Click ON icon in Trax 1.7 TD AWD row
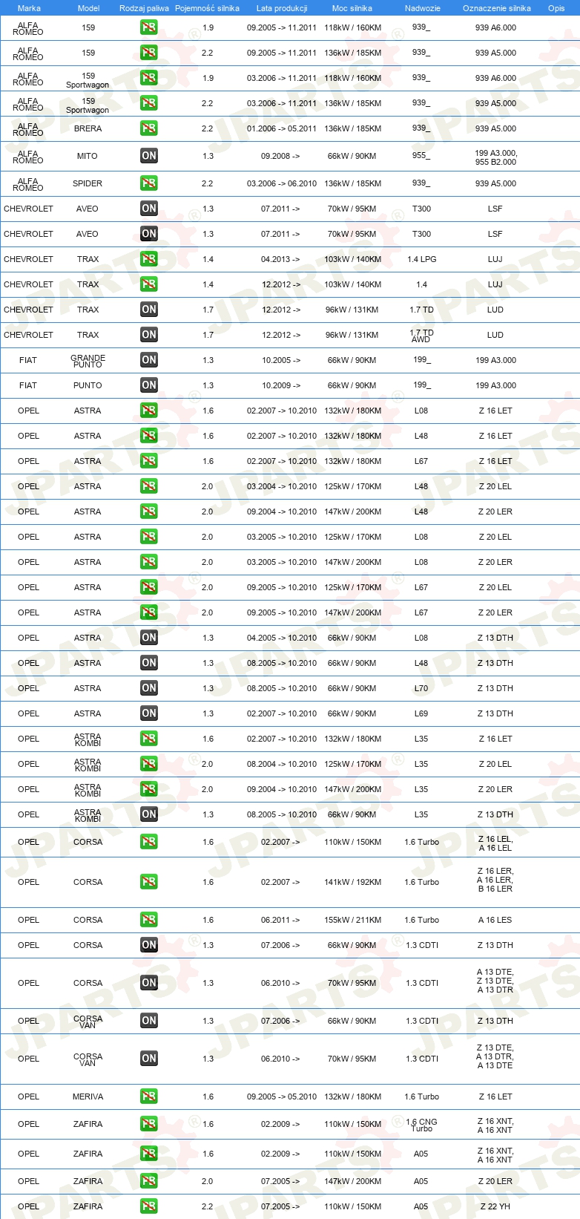 point(149,335)
